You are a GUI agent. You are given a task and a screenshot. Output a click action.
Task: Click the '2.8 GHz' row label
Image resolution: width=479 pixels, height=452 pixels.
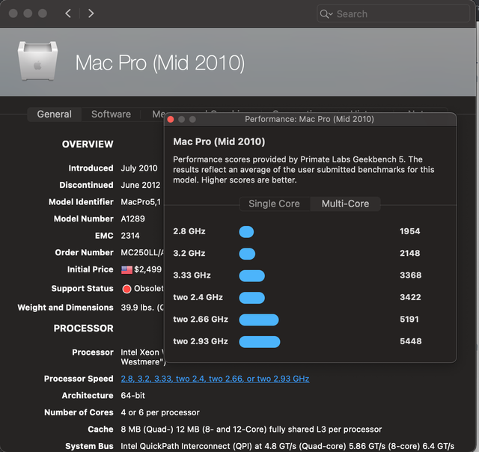click(189, 231)
